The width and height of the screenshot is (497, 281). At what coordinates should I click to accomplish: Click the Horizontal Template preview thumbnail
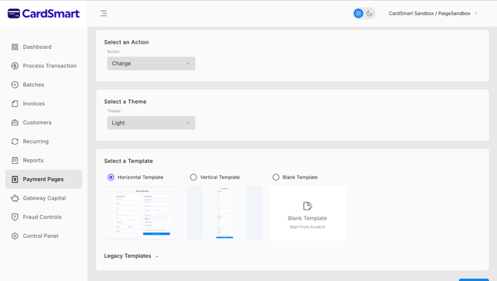pos(142,214)
